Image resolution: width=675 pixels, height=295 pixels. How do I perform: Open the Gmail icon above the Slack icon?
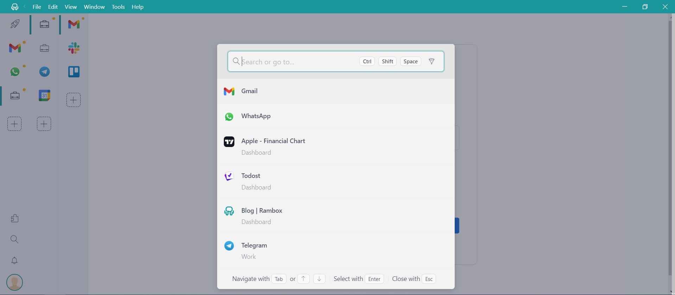(x=74, y=24)
